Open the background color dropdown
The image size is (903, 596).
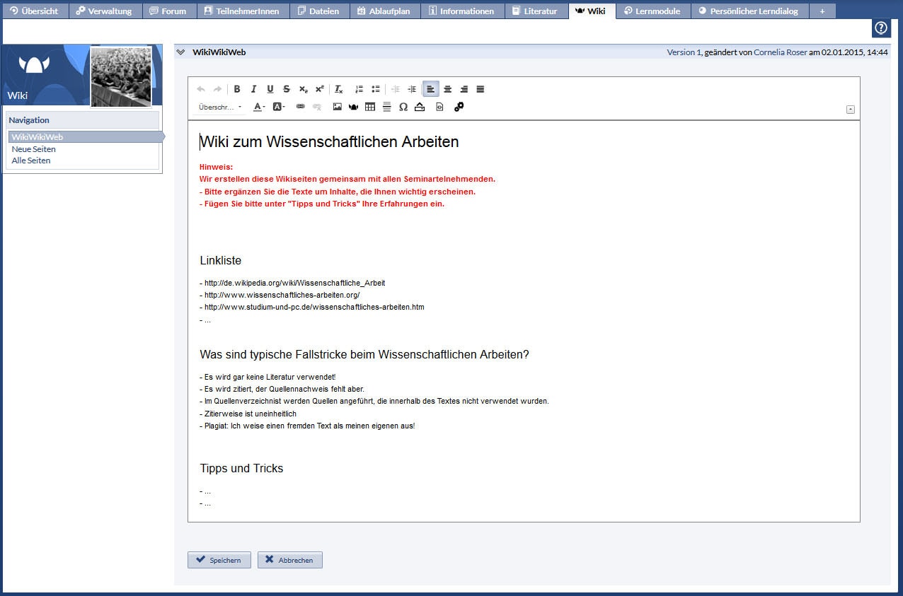[279, 107]
